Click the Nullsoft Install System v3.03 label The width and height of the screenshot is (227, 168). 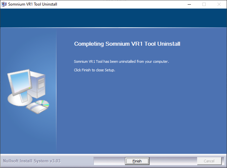click(32, 161)
